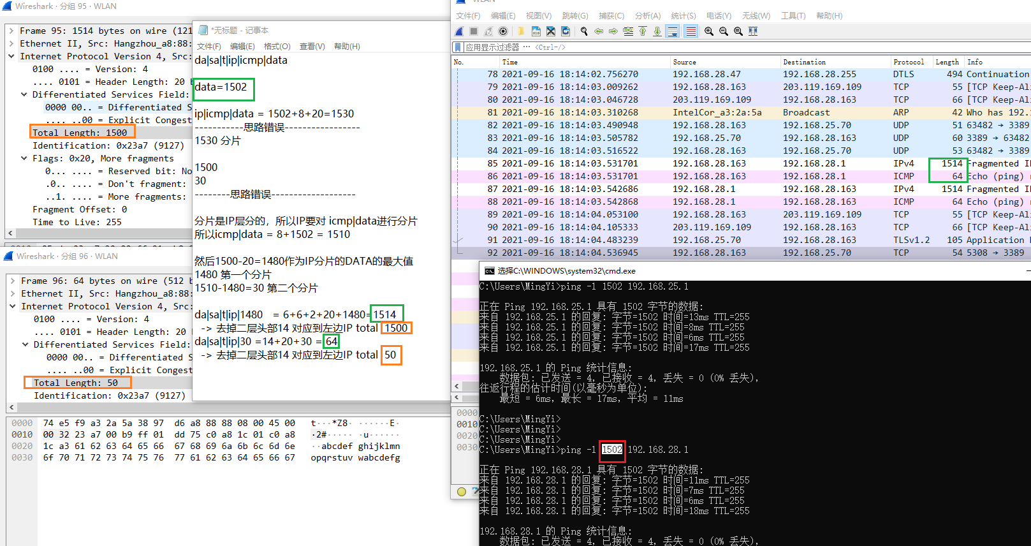Open Notepad's 格式(O) menu
Screen dimensions: 1031x546
point(277,47)
